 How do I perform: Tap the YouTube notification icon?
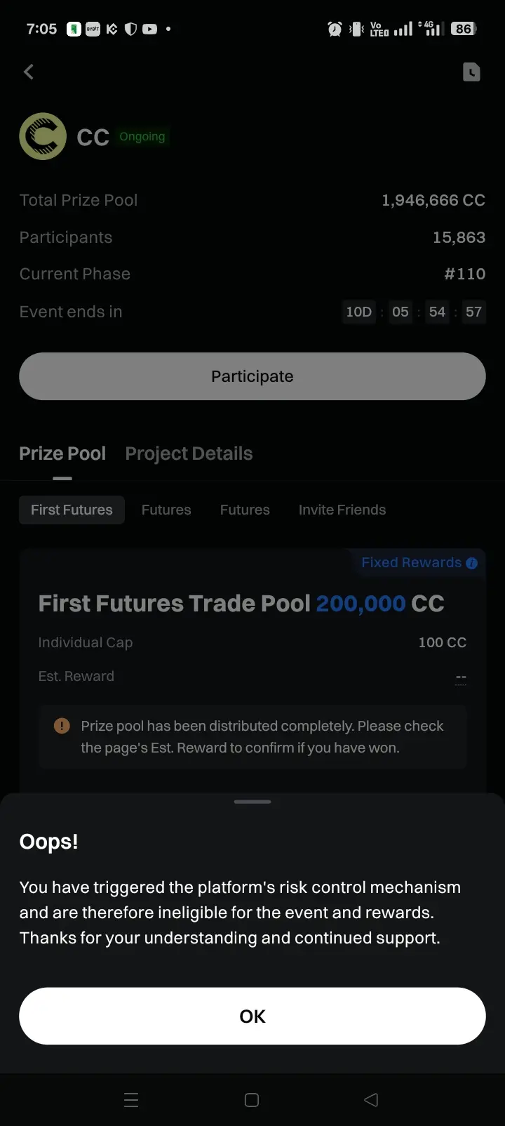coord(149,29)
